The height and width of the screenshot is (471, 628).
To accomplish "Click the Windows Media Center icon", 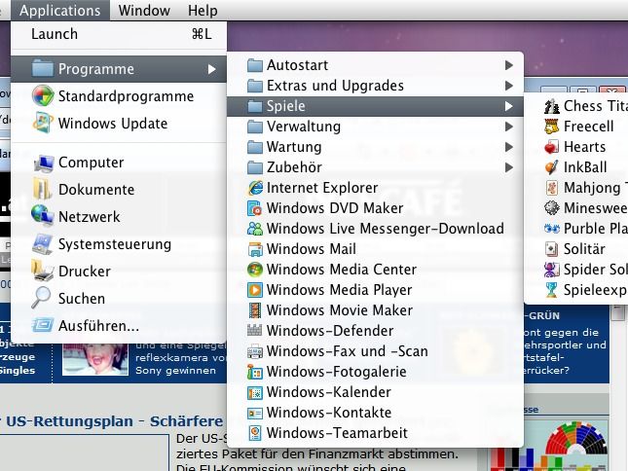I will point(255,270).
